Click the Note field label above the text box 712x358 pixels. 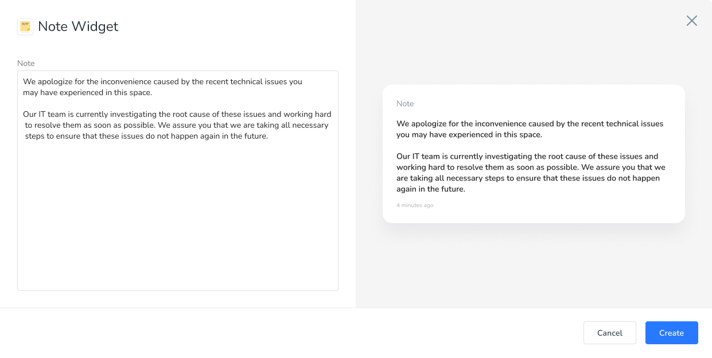[x=26, y=63]
